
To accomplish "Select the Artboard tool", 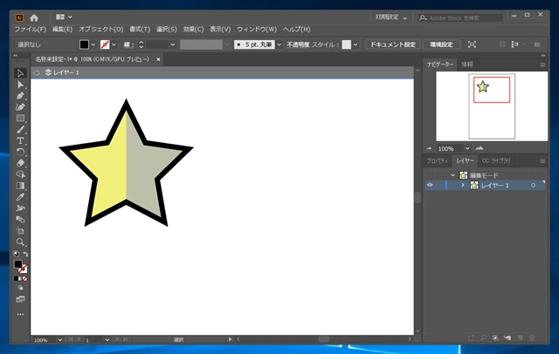I will click(20, 230).
